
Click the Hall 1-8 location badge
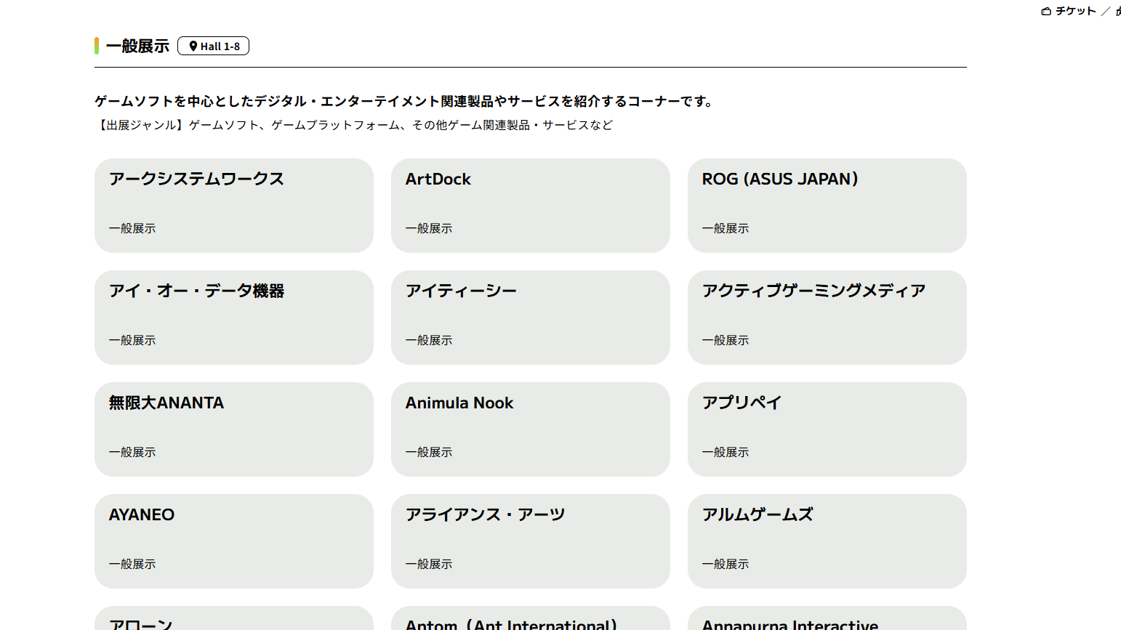[213, 46]
